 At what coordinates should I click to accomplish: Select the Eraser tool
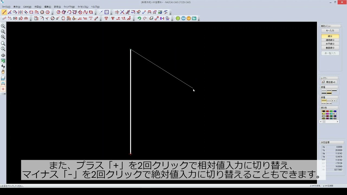point(151,18)
